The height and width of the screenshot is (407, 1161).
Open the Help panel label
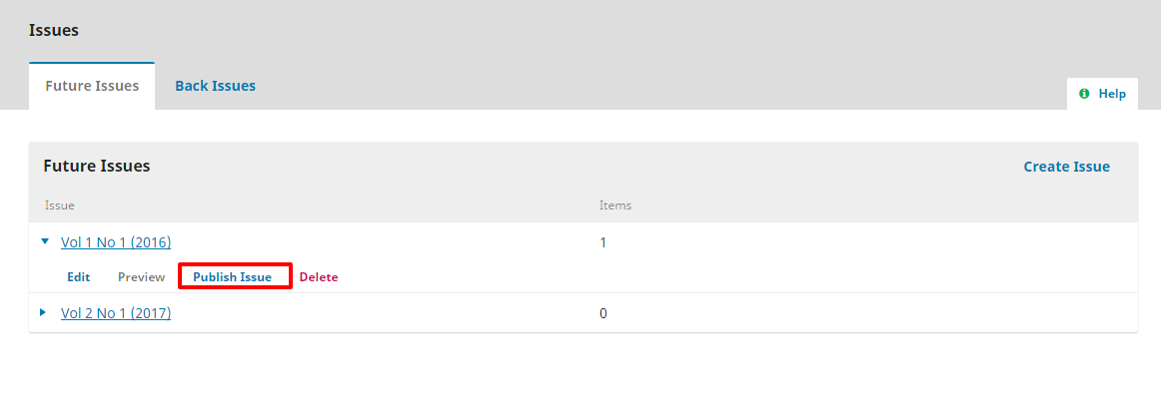pyautogui.click(x=1112, y=94)
